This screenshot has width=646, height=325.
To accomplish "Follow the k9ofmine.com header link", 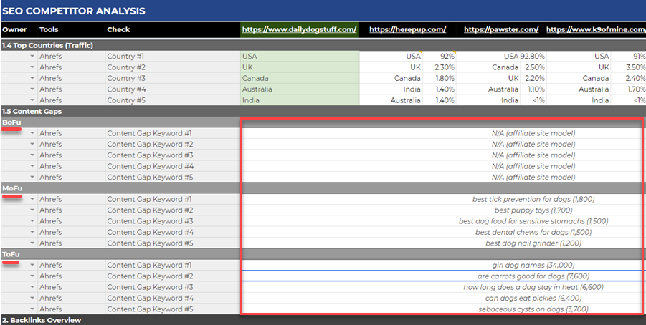I will click(595, 29).
